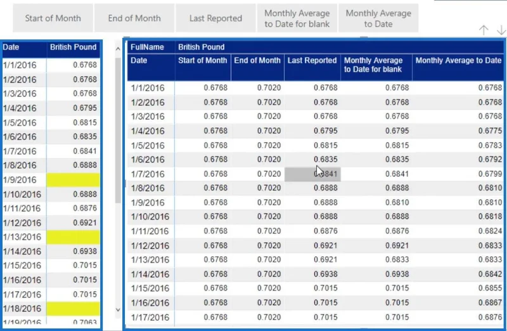507x331 pixels.
Task: Click 0.6833 Monthly Average for blank on 1/13/2016
Action: [397, 260]
